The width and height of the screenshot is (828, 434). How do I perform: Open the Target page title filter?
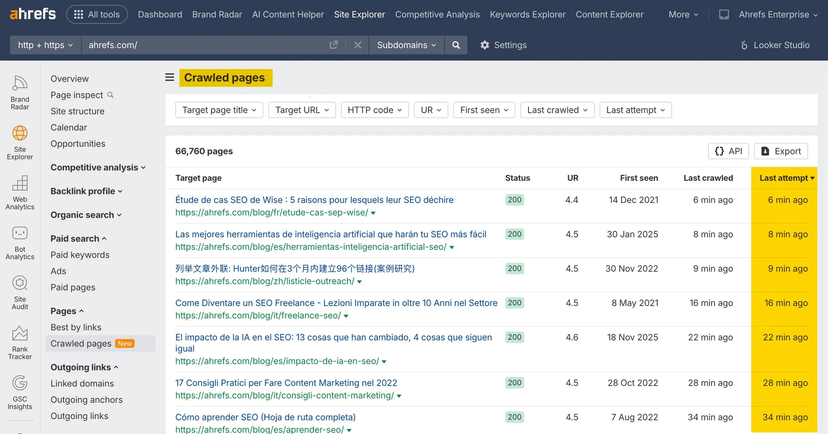tap(219, 110)
